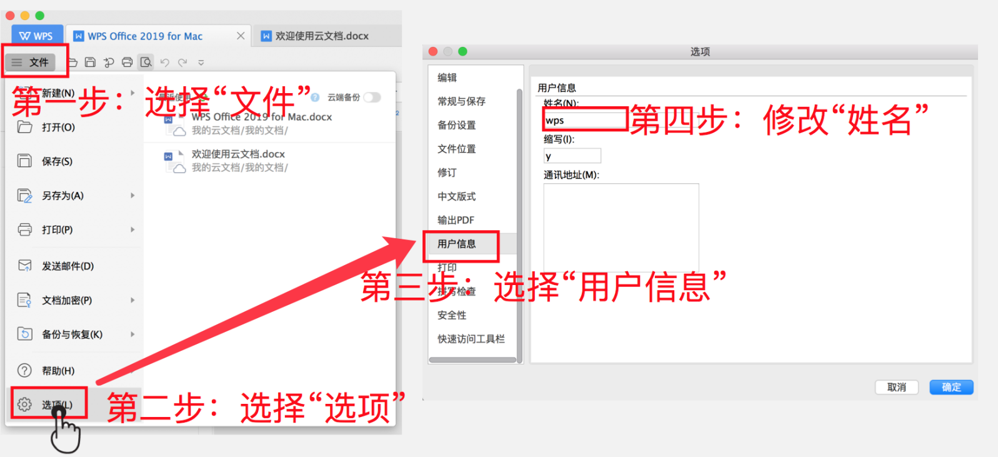The height and width of the screenshot is (457, 998).
Task: Click the save floppy toolbar icon
Action: pyautogui.click(x=90, y=63)
